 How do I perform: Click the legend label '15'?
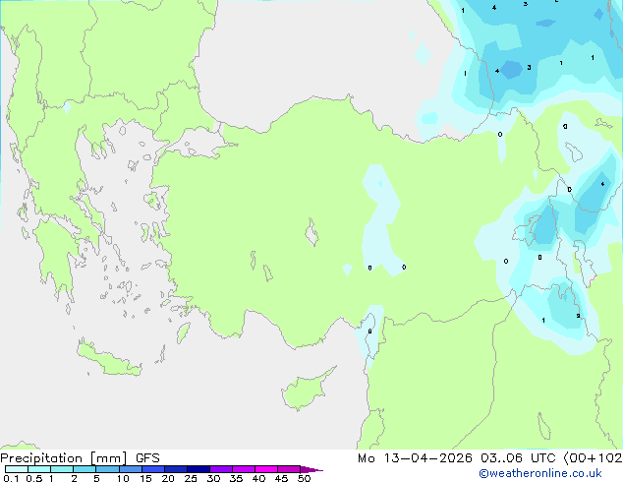tap(145, 478)
